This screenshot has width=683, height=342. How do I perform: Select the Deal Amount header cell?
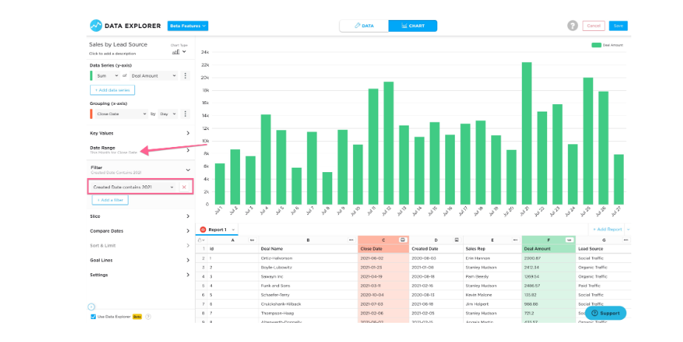click(x=549, y=249)
